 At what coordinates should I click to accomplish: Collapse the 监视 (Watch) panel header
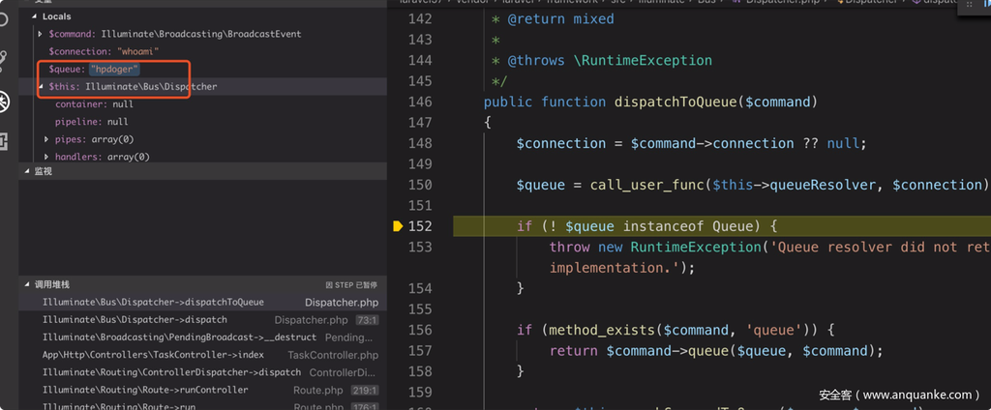[26, 171]
